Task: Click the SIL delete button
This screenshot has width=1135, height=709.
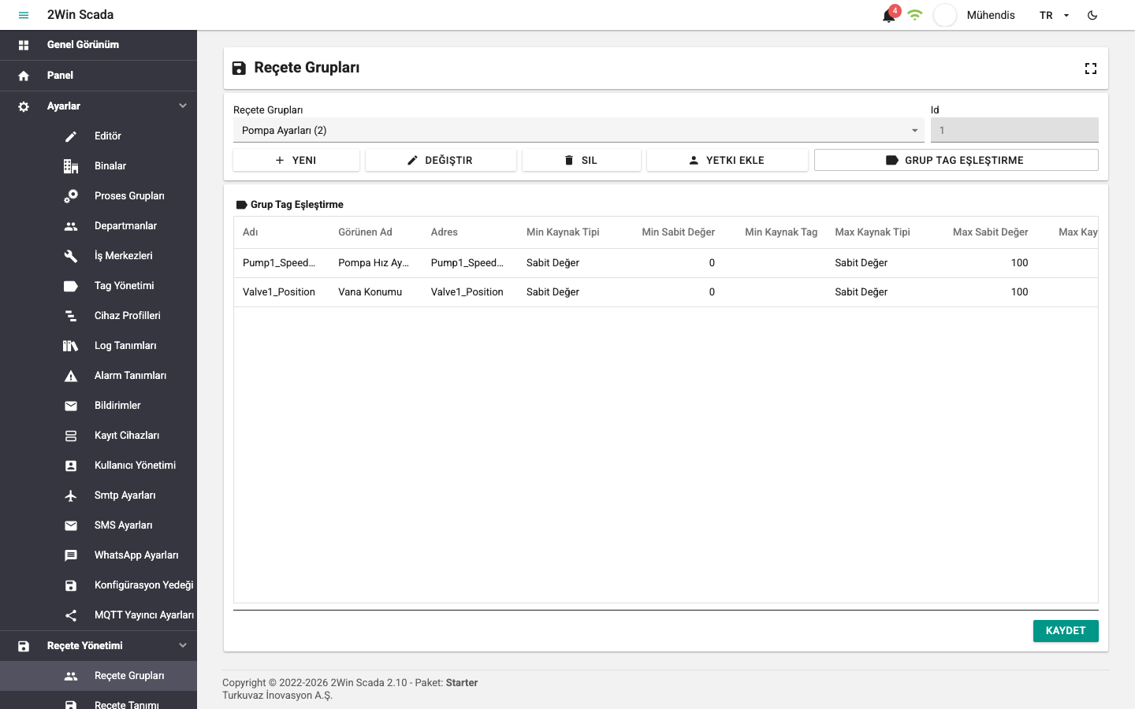Action: pos(582,160)
